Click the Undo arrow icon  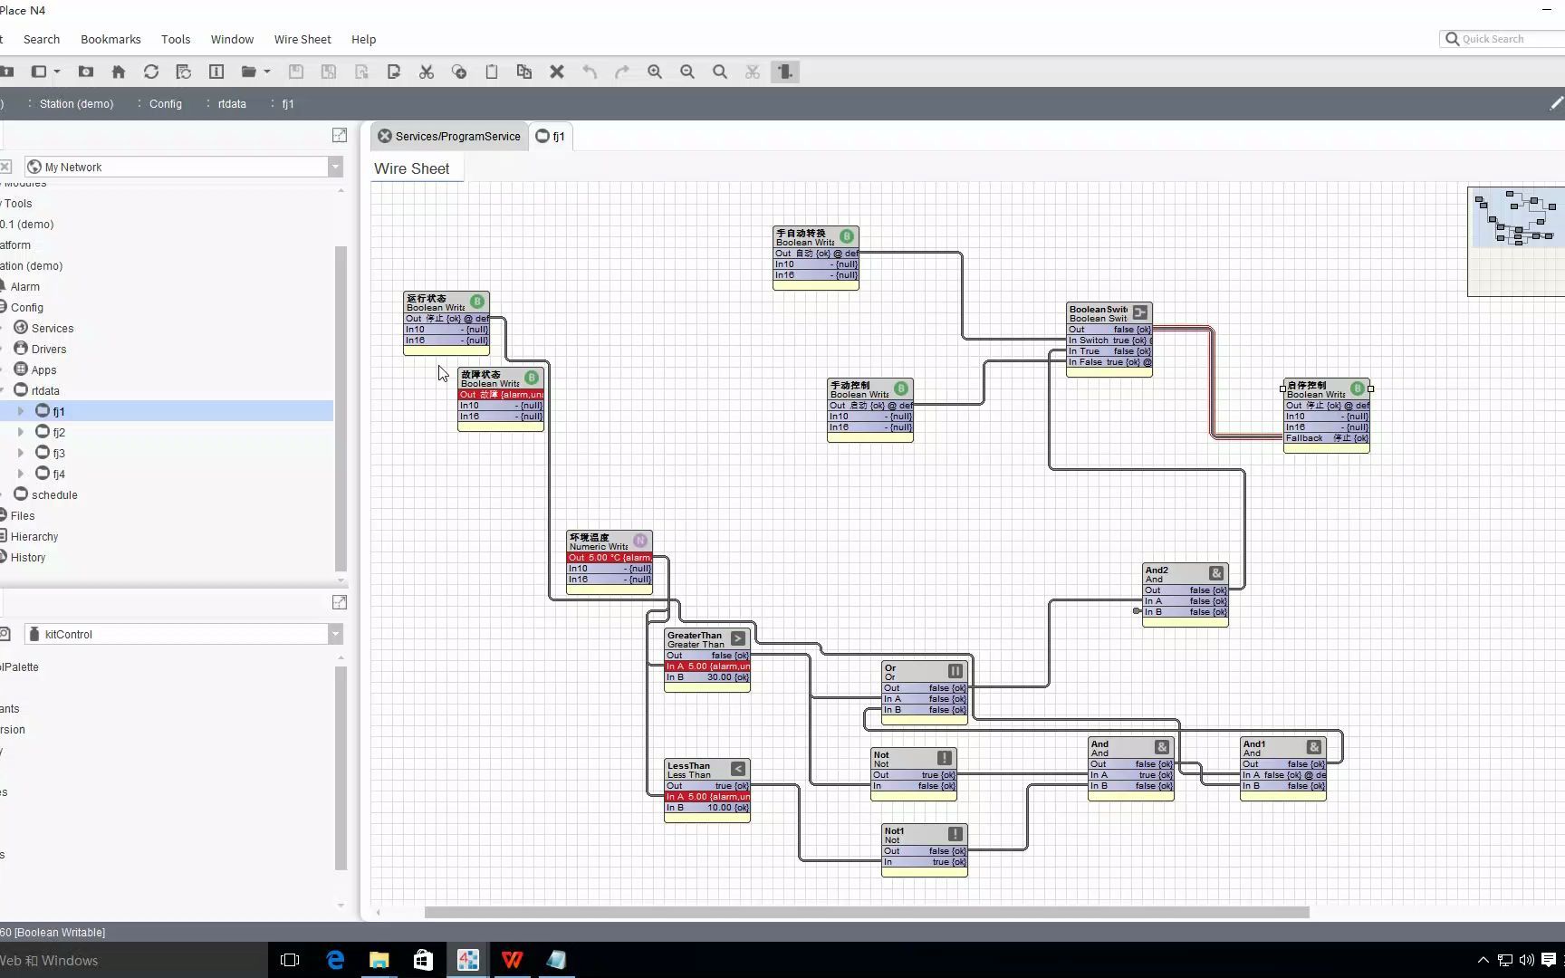(x=590, y=72)
